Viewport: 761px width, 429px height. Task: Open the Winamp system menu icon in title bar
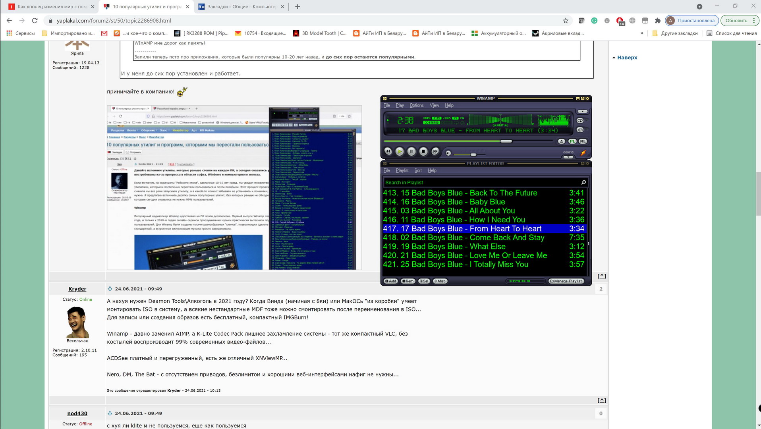tap(384, 99)
